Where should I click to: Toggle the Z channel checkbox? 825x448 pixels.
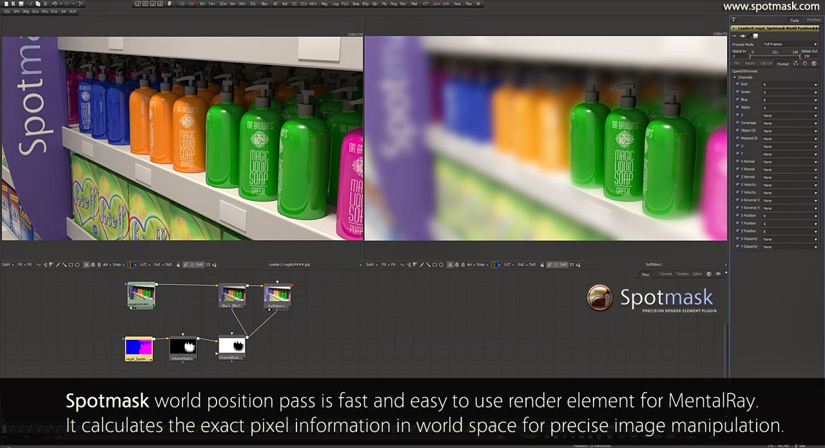point(737,115)
